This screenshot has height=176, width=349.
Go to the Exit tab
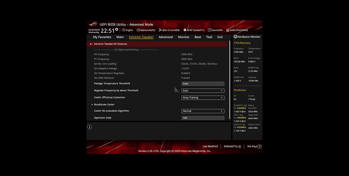[x=220, y=37]
